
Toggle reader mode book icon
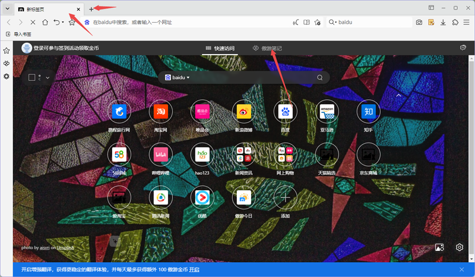point(307,22)
